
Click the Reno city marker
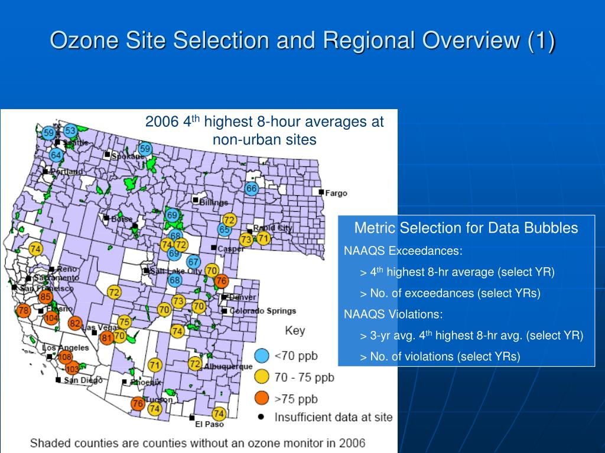click(51, 269)
